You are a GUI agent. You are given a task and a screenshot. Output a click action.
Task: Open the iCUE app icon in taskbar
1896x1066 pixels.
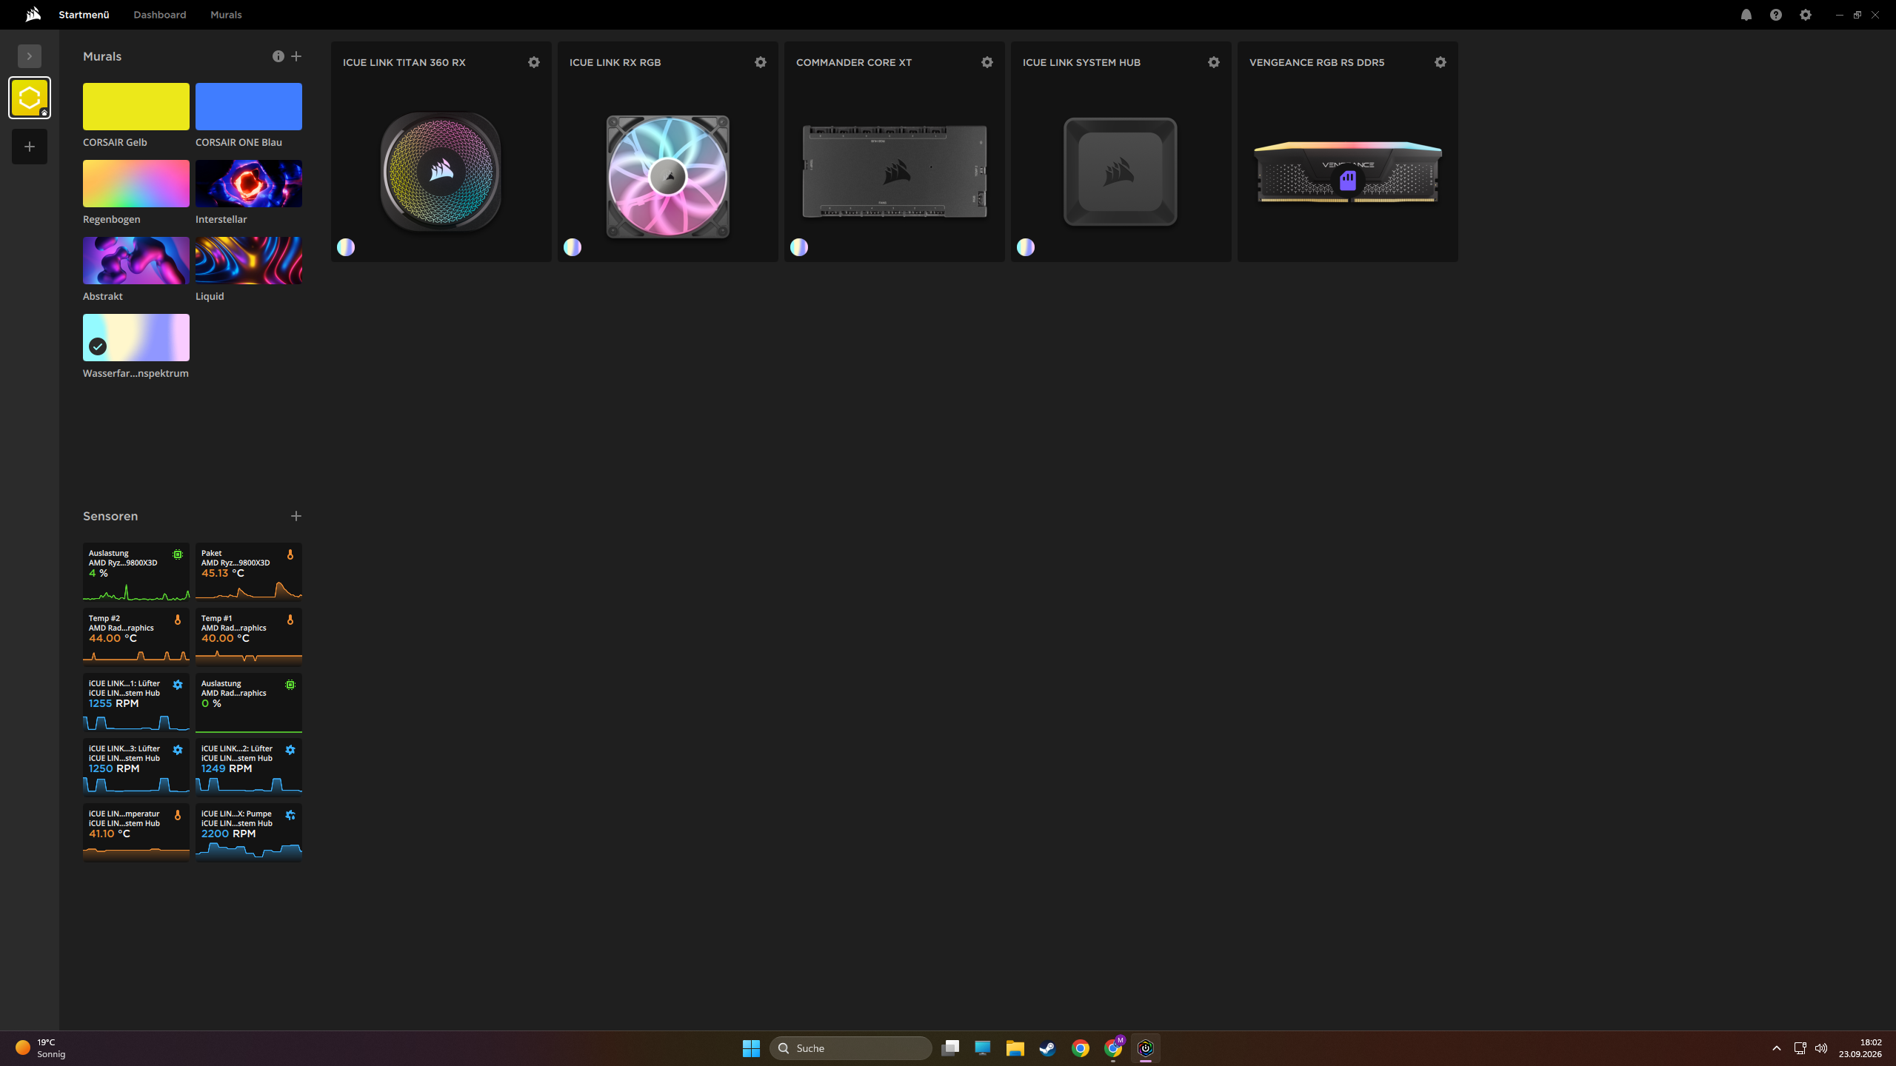(x=1146, y=1048)
